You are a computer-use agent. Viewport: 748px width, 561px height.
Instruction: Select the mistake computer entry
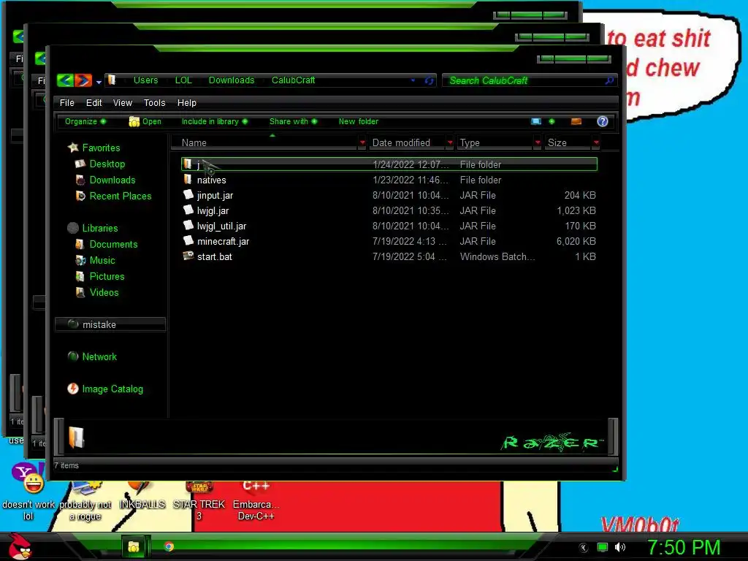tap(110, 324)
